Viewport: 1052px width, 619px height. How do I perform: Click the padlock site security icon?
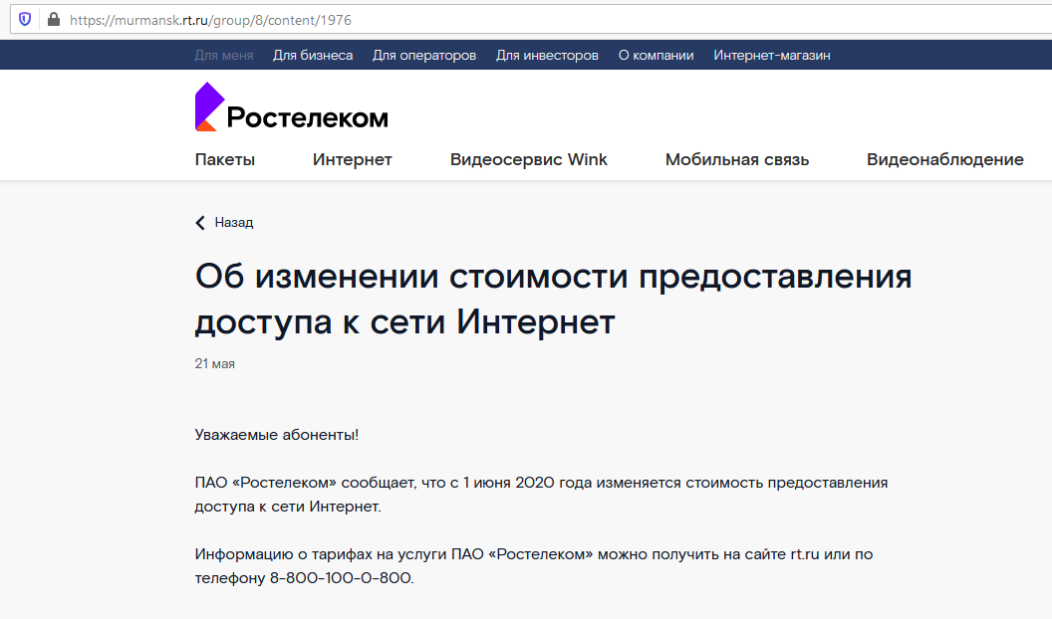point(54,20)
